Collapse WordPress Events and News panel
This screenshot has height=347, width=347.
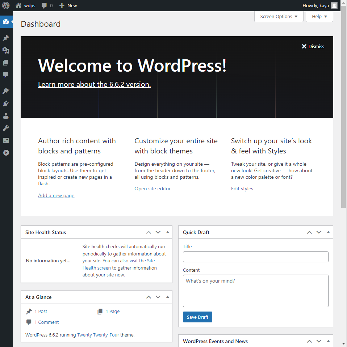click(x=329, y=341)
